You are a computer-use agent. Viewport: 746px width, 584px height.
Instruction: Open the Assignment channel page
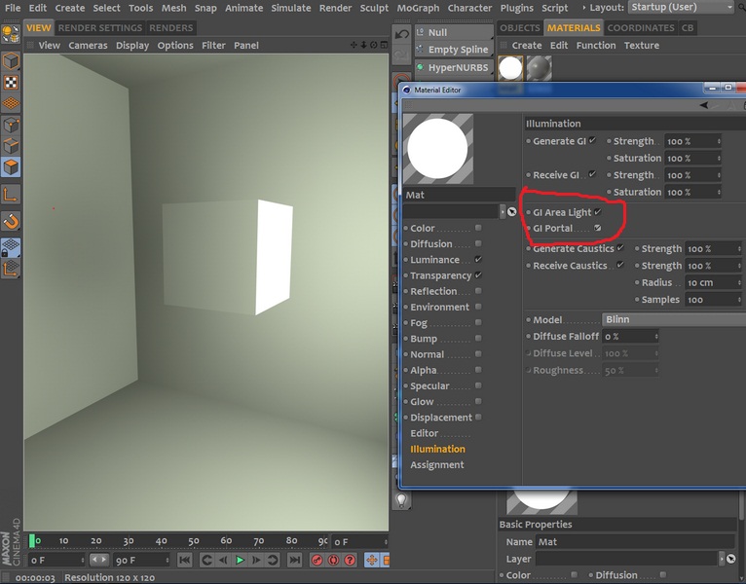(x=436, y=464)
